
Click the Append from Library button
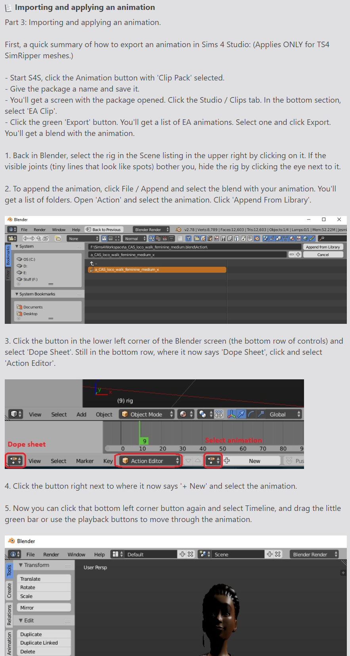pos(323,247)
